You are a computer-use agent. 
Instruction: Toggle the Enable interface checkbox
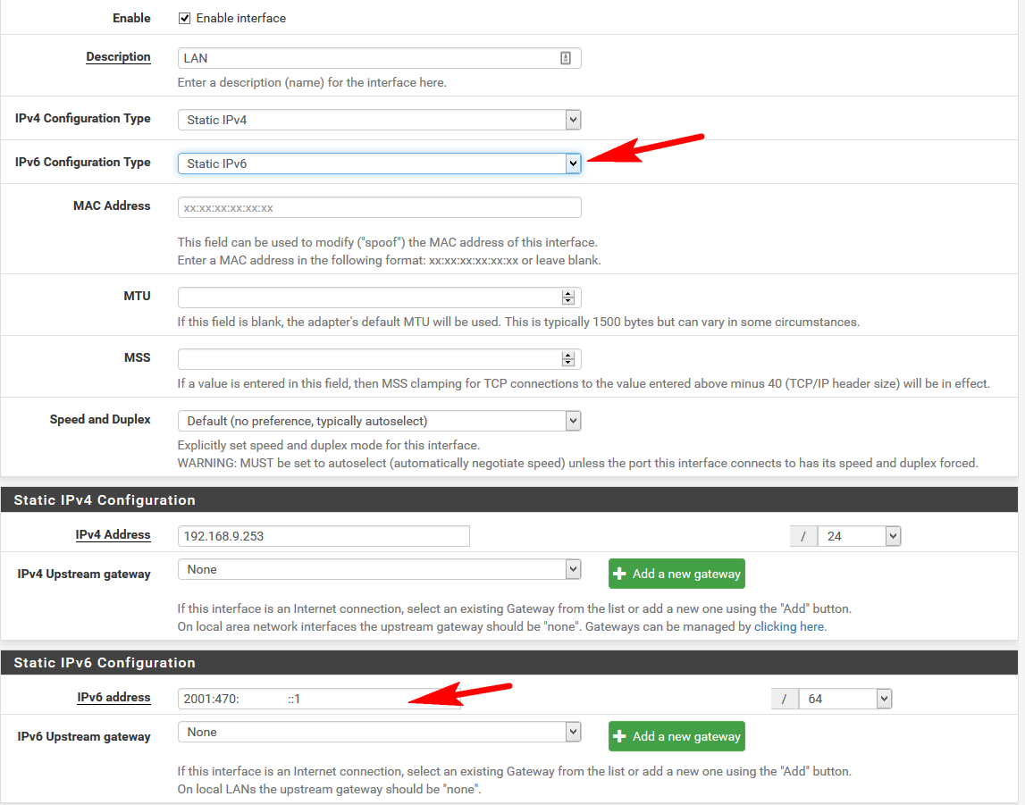pos(185,18)
